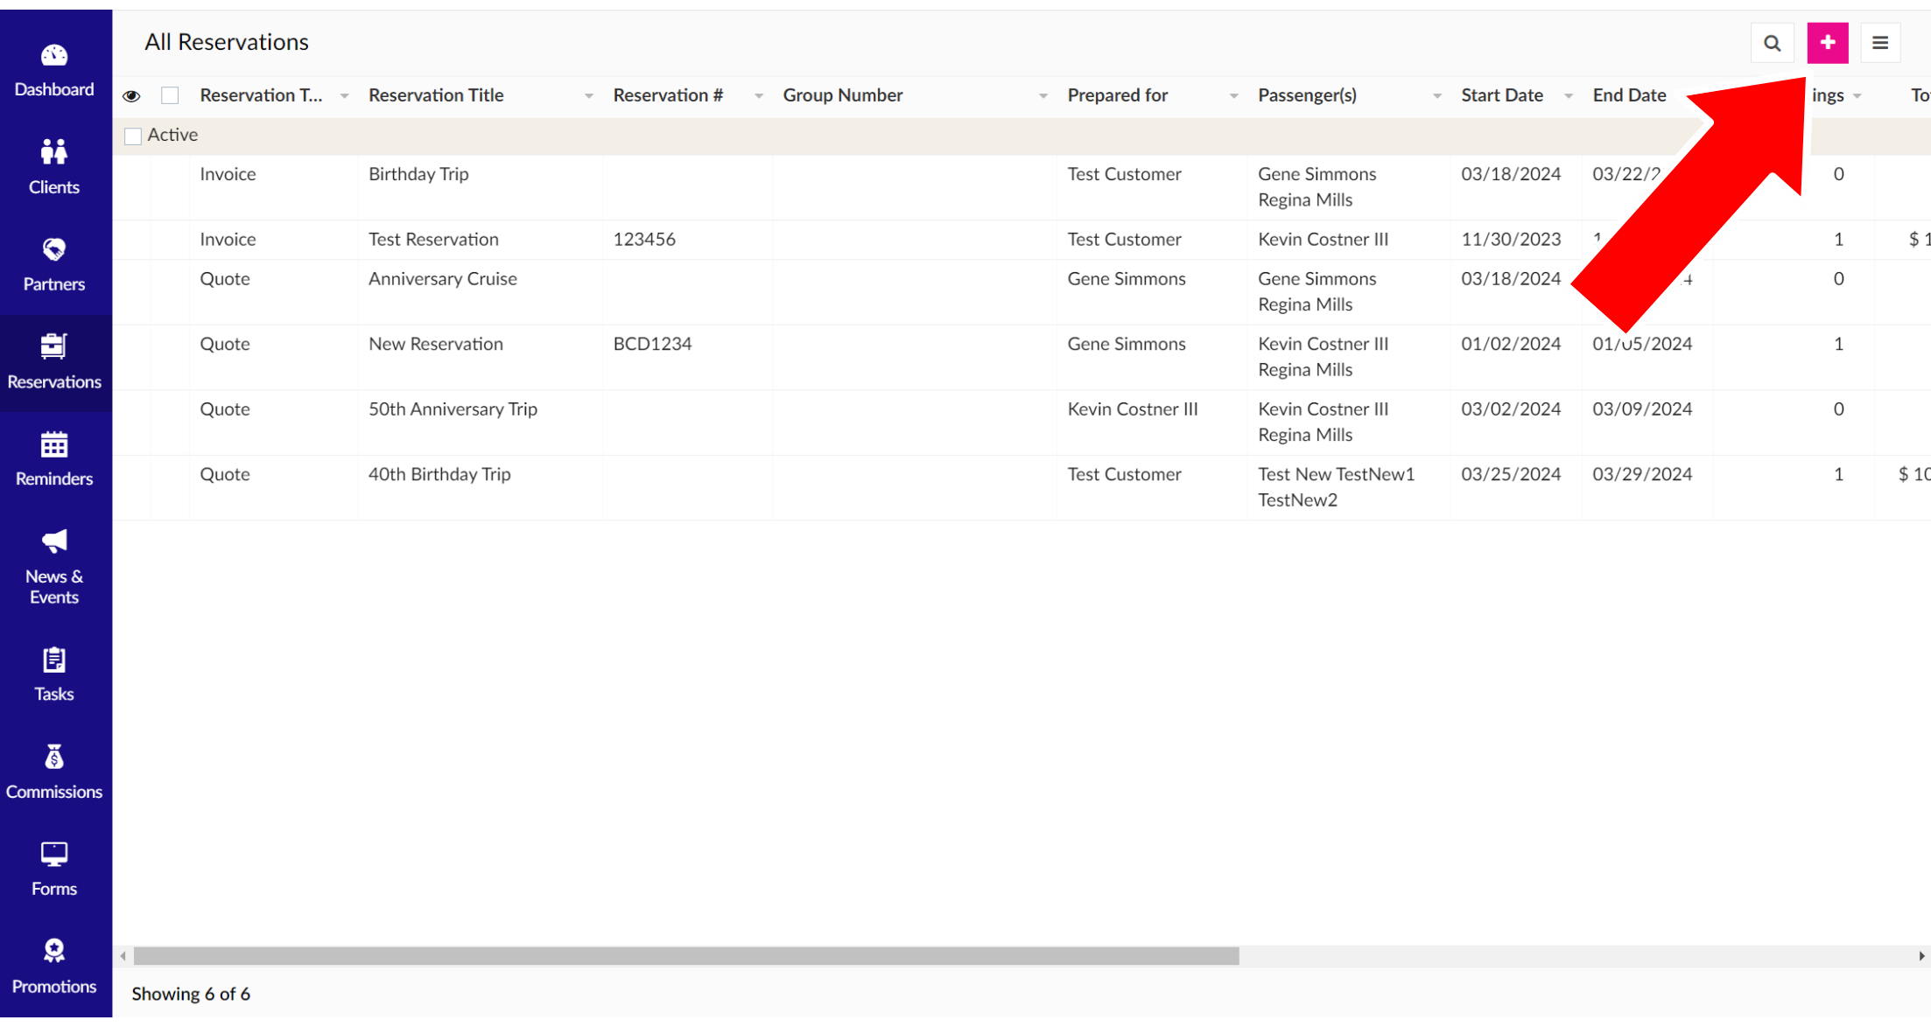The height and width of the screenshot is (1027, 1931).
Task: Go to Clients section icon
Action: point(54,153)
